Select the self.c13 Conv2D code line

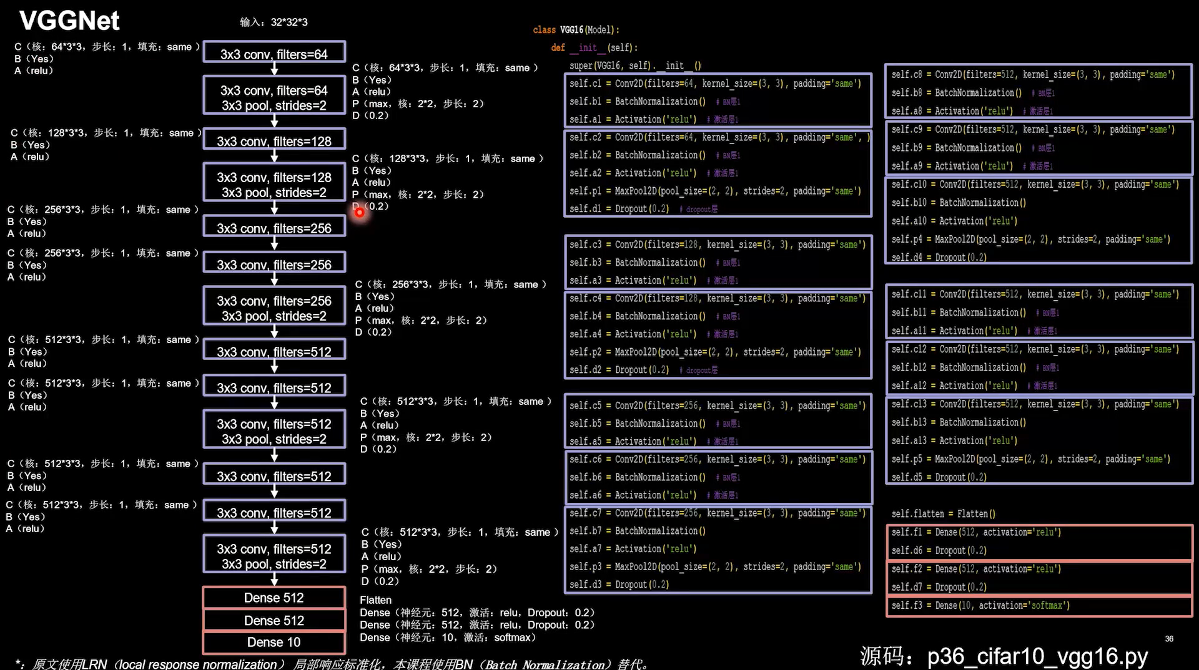click(x=1035, y=404)
